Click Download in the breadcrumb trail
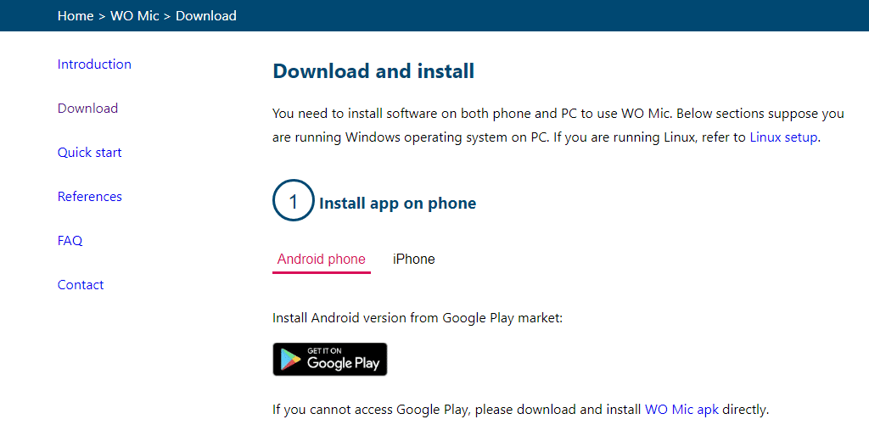869x436 pixels. pyautogui.click(x=206, y=16)
